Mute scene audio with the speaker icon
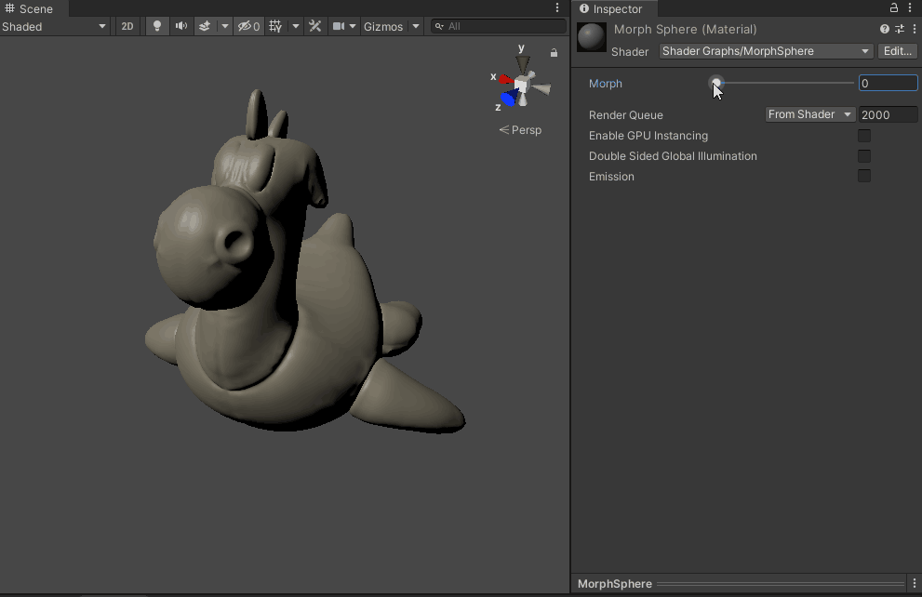Image resolution: width=922 pixels, height=597 pixels. [x=181, y=26]
